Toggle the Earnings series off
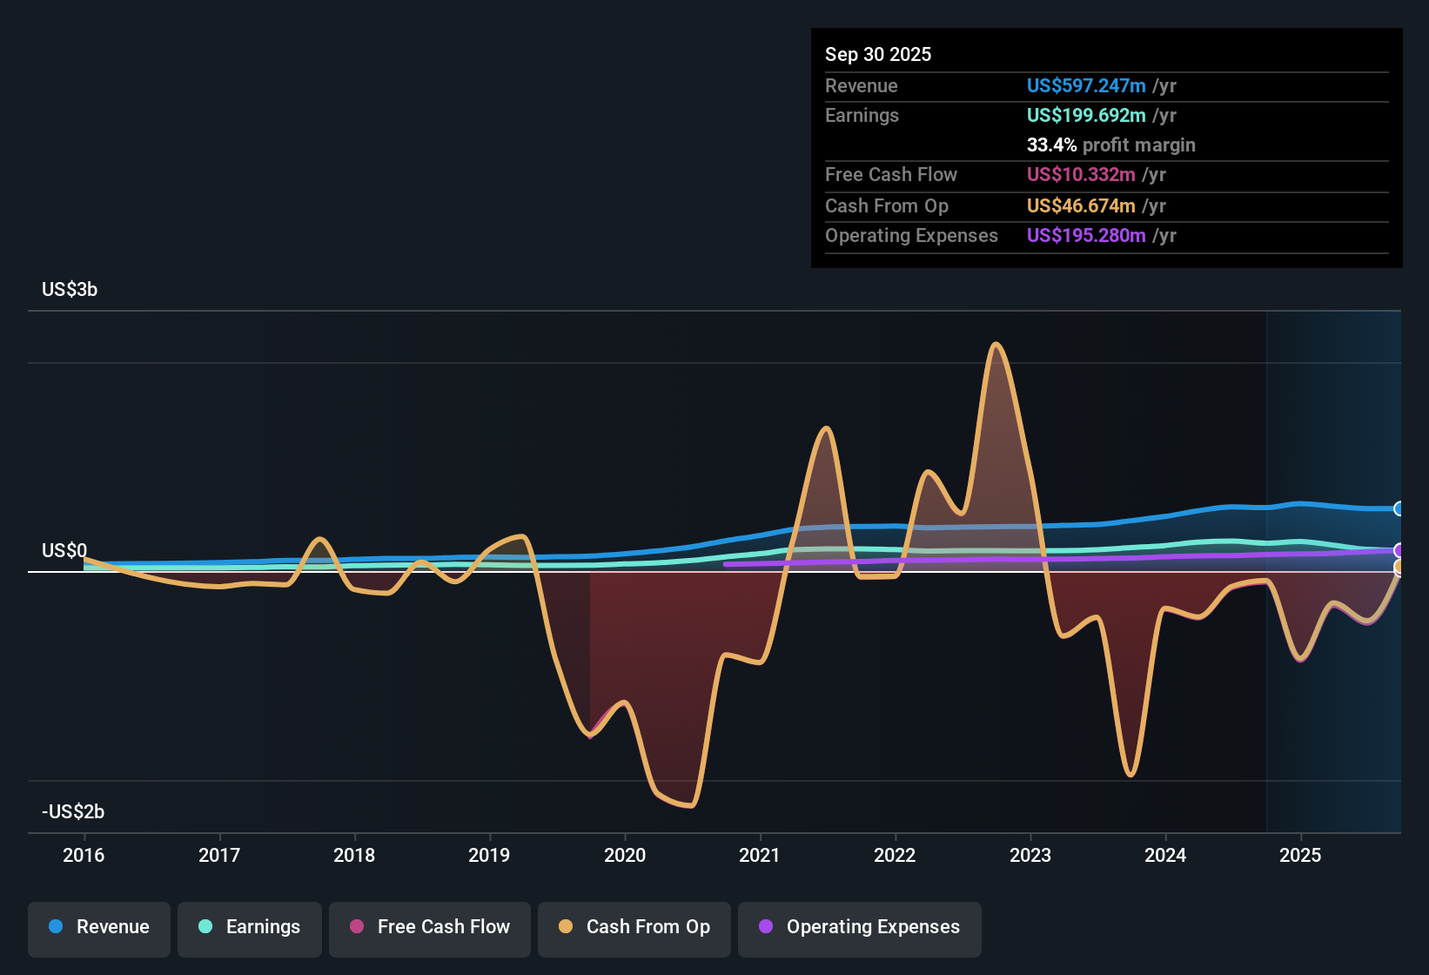The width and height of the screenshot is (1429, 975). click(250, 928)
